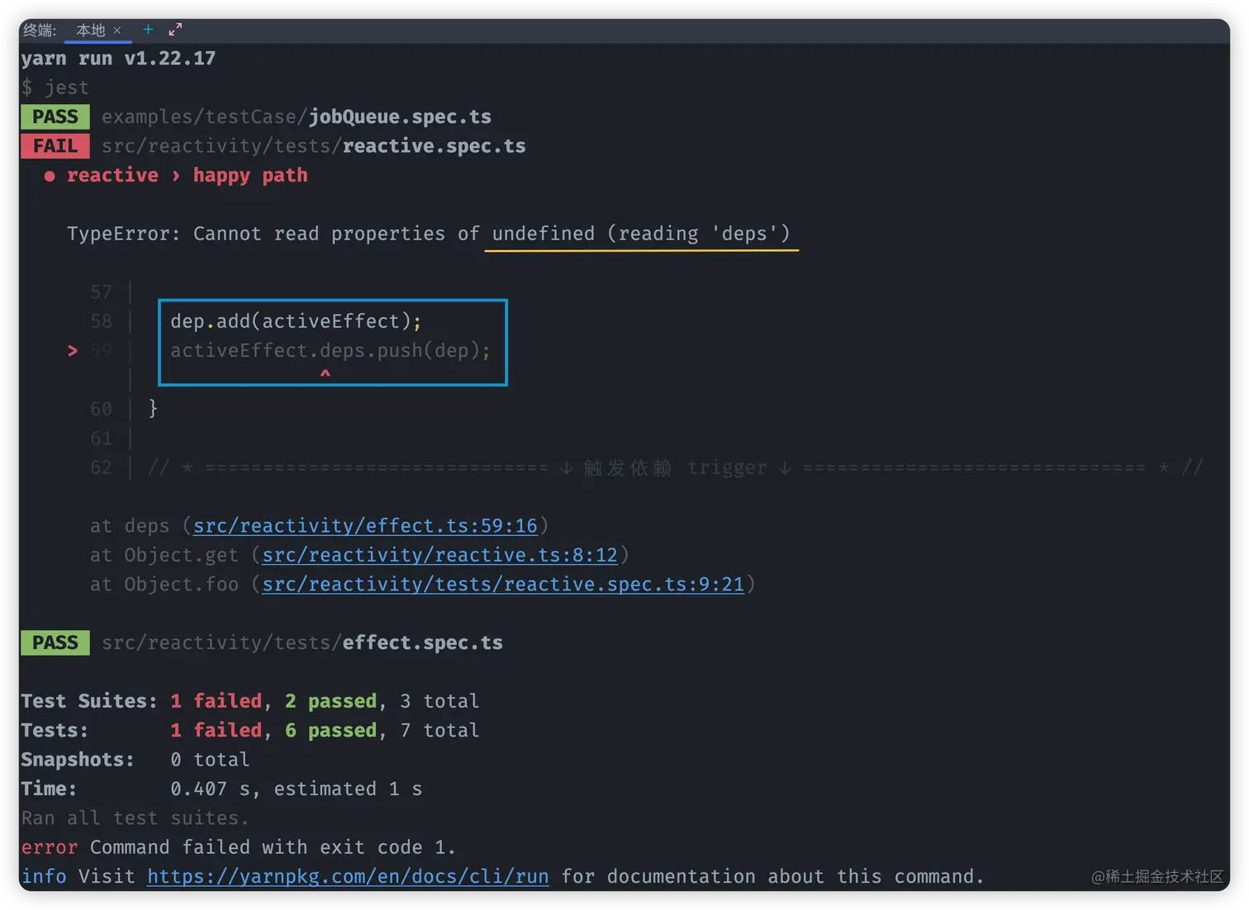Add a new terminal session with plus icon
This screenshot has height=910, width=1249.
tap(148, 30)
